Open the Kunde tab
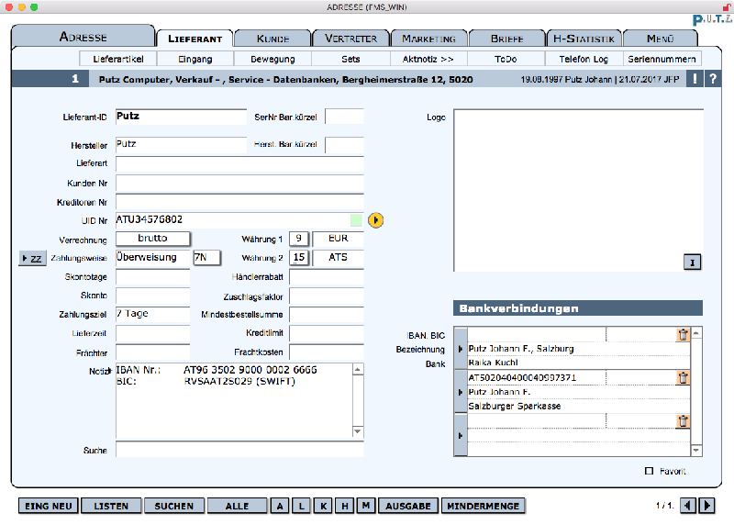This screenshot has width=734, height=525. [272, 39]
